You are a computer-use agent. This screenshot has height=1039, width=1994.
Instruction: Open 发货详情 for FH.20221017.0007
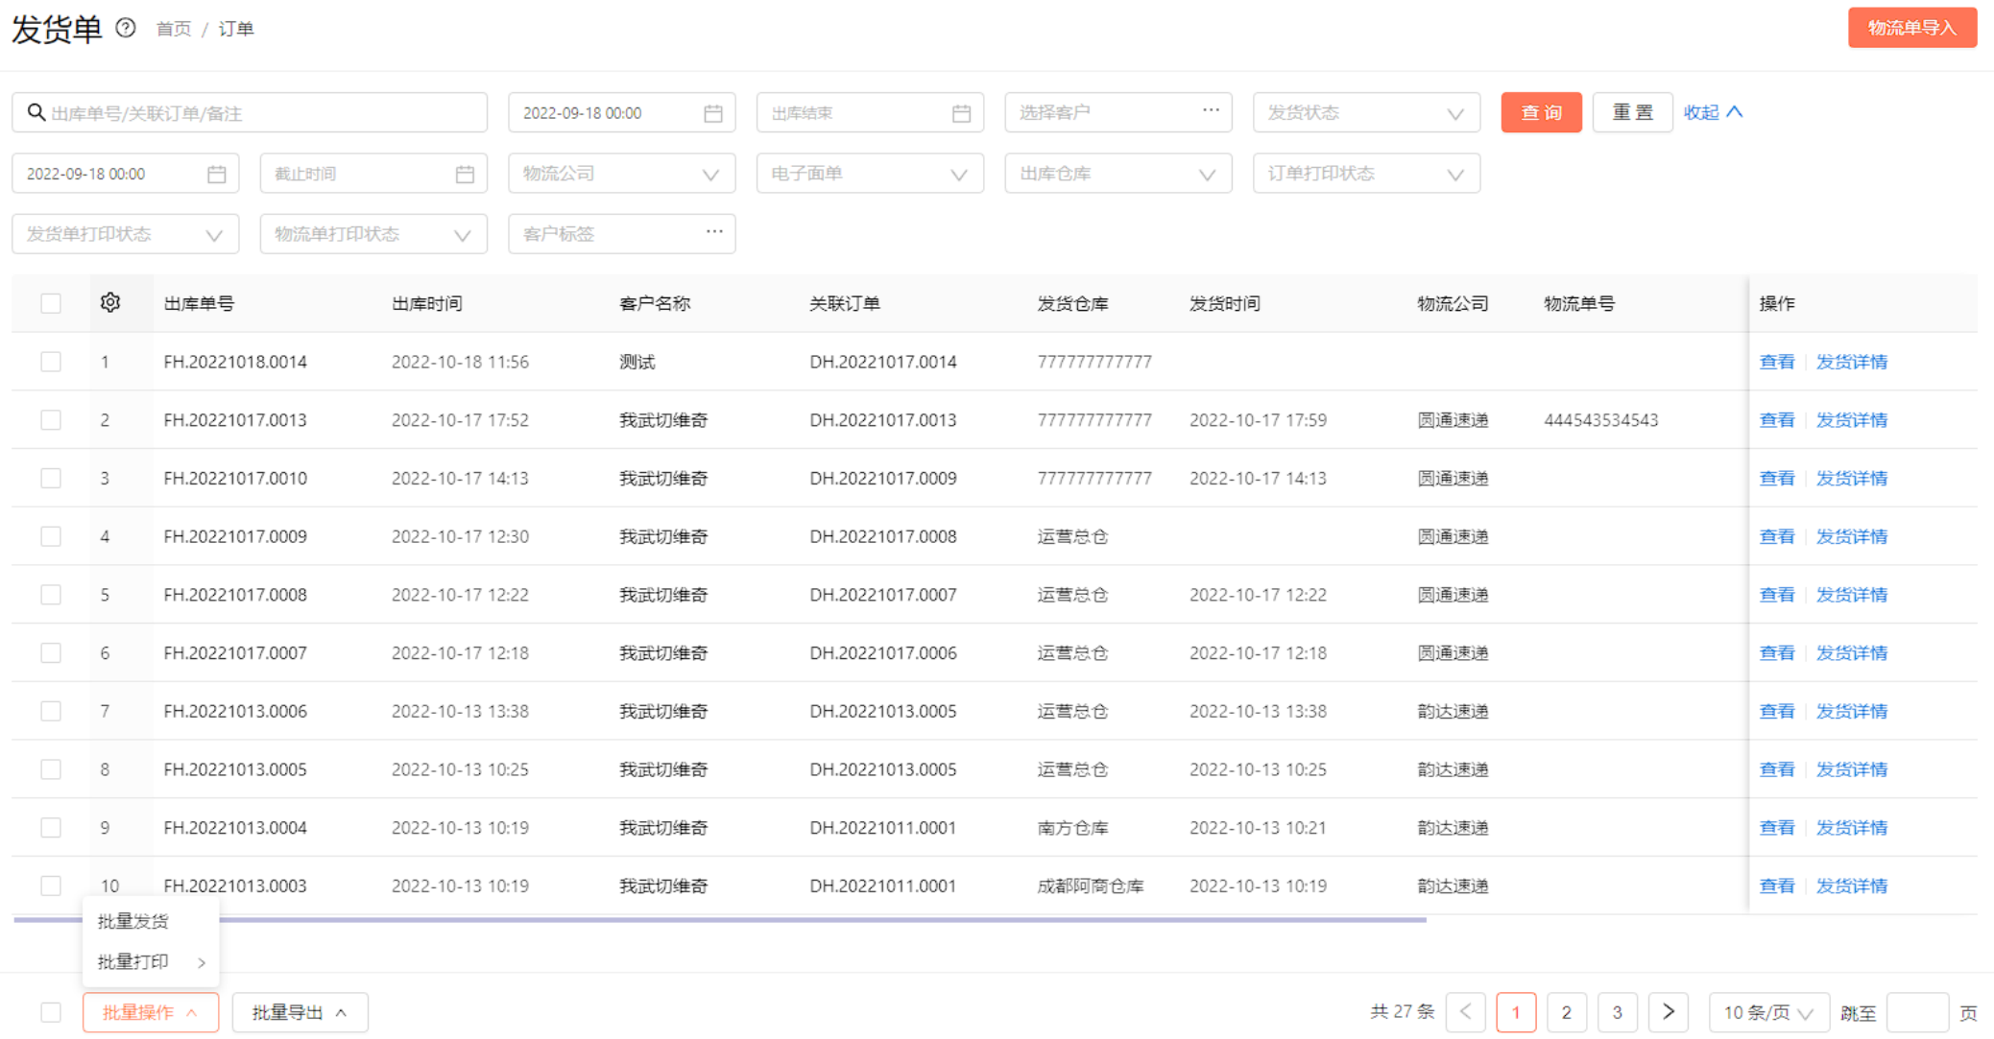click(x=1852, y=652)
